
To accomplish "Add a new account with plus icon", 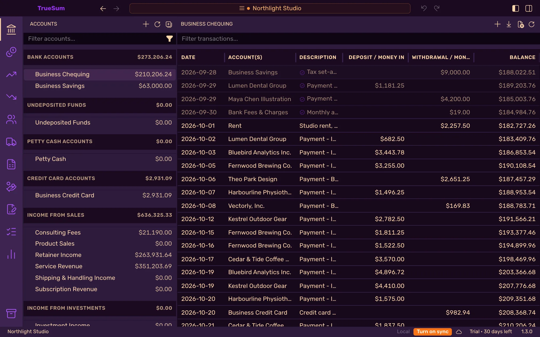I will click(146, 24).
